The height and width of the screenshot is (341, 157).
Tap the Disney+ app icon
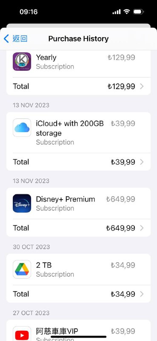pyautogui.click(x=22, y=203)
